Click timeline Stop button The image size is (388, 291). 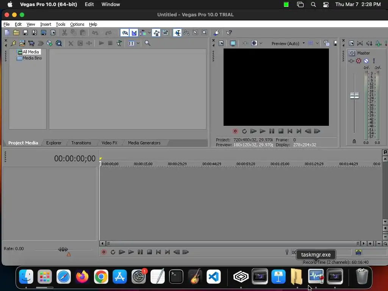pos(149,252)
